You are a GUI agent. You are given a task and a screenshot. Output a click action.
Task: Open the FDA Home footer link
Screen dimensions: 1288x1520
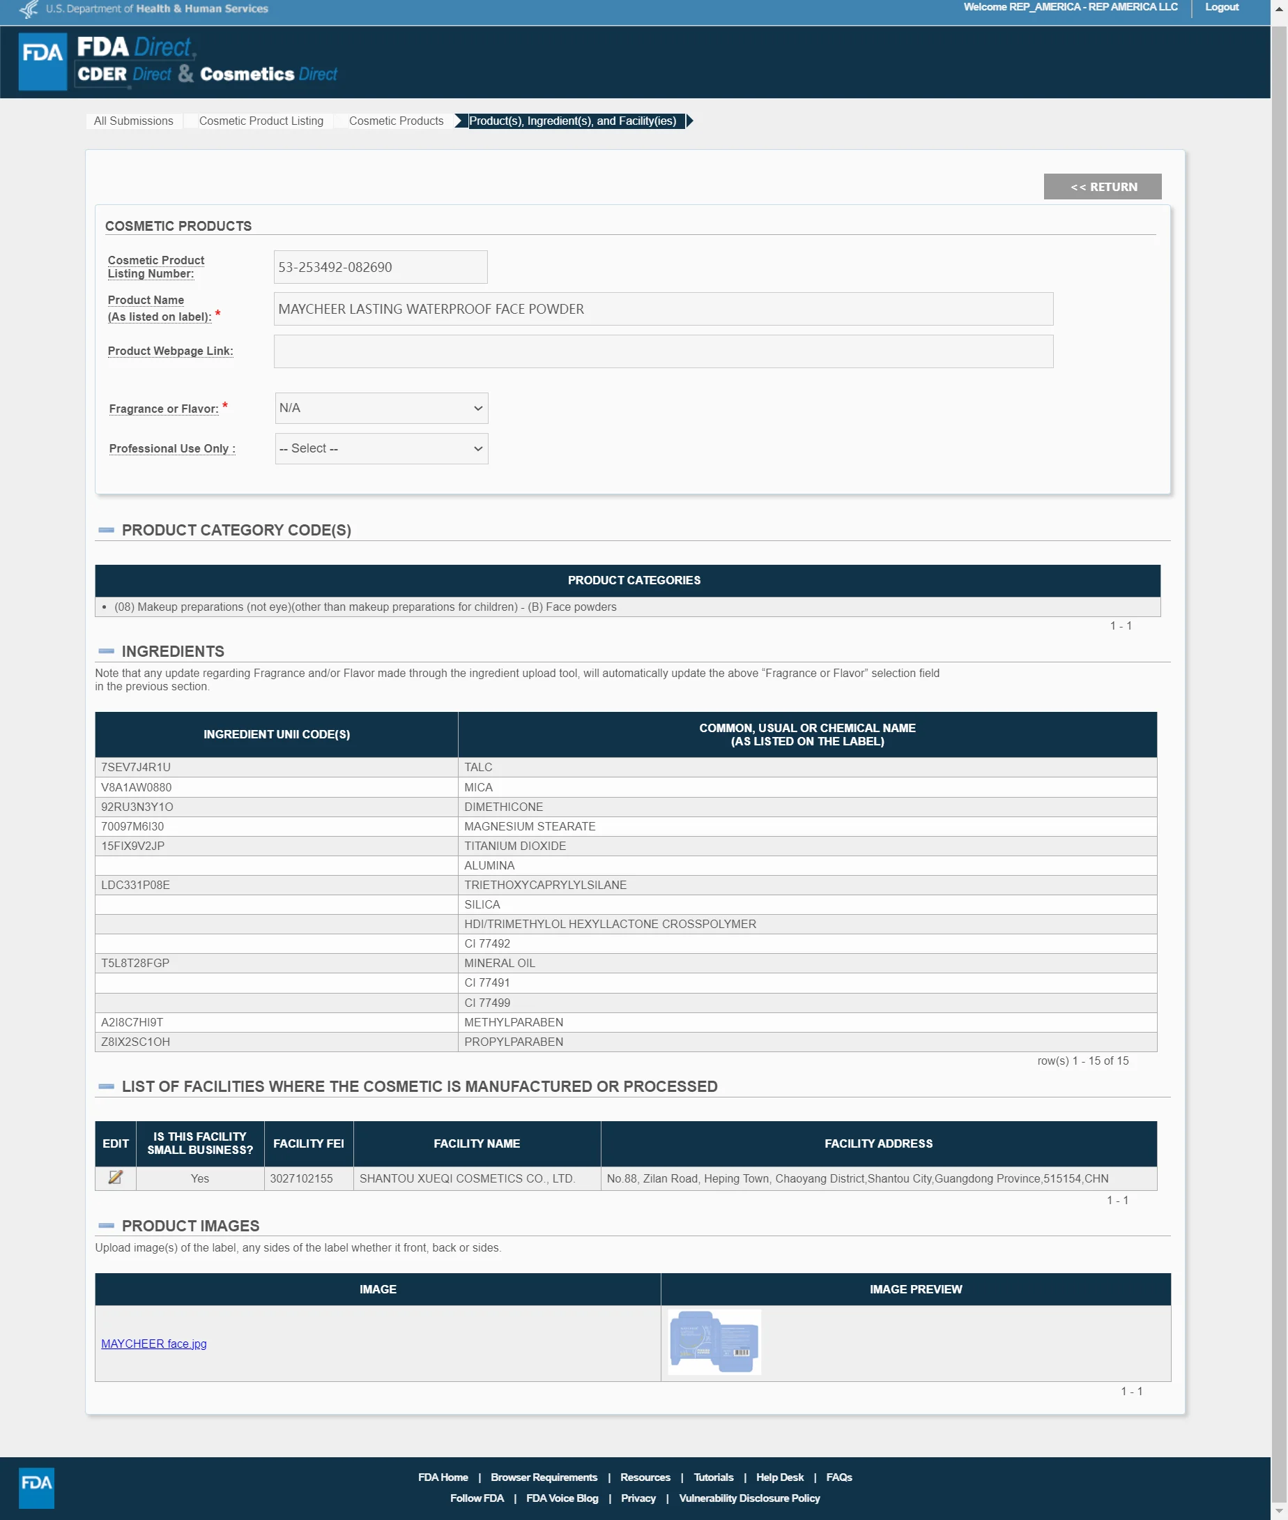443,1477
